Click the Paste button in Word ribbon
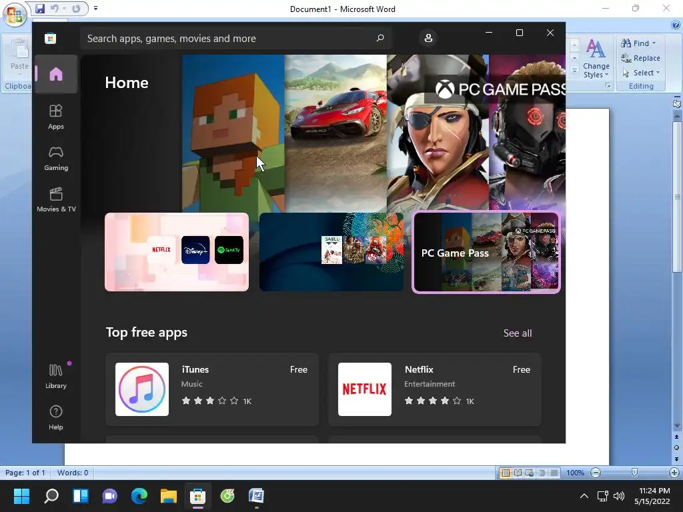The image size is (683, 512). point(19,57)
